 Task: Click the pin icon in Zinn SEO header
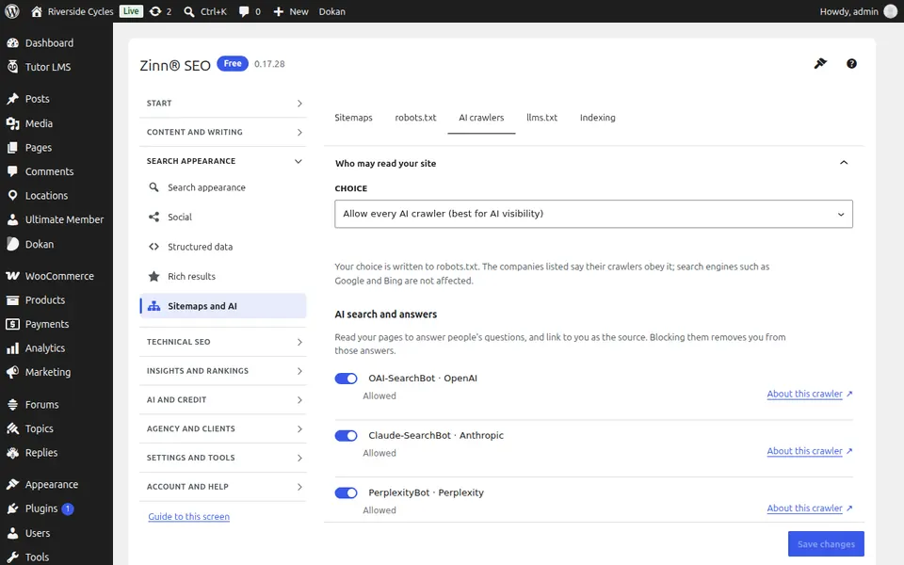click(820, 63)
